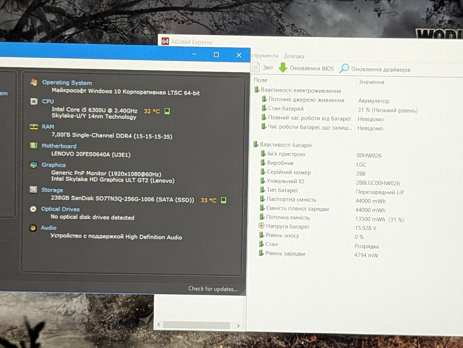The width and height of the screenshot is (463, 348).
Task: Click the right arrow of horizontal scrollbar
Action: coord(238,326)
